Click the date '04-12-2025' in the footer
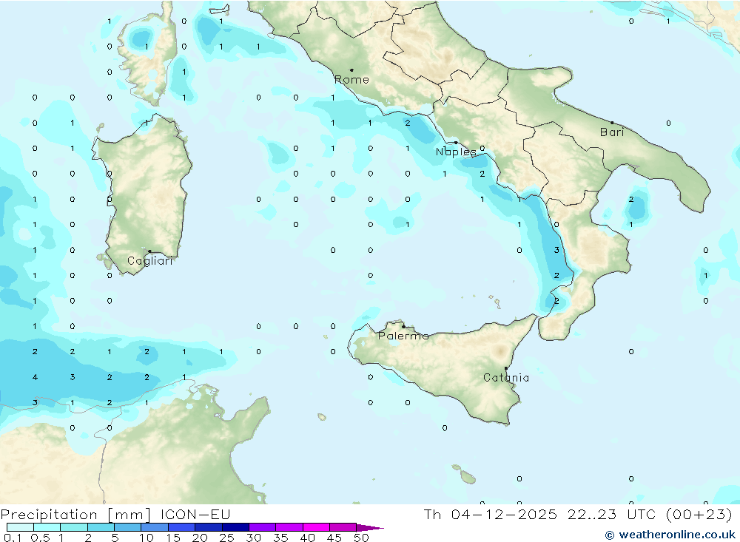This screenshot has height=542, width=740. pos(504,514)
